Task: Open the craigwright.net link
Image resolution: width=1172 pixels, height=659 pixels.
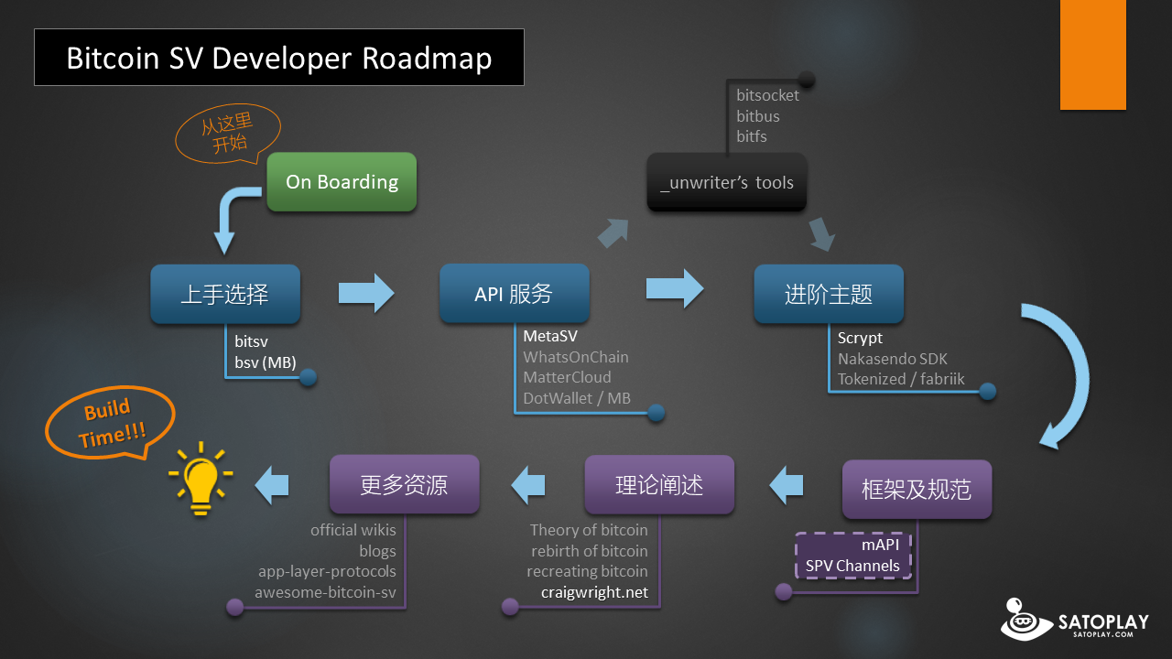Action: [594, 592]
